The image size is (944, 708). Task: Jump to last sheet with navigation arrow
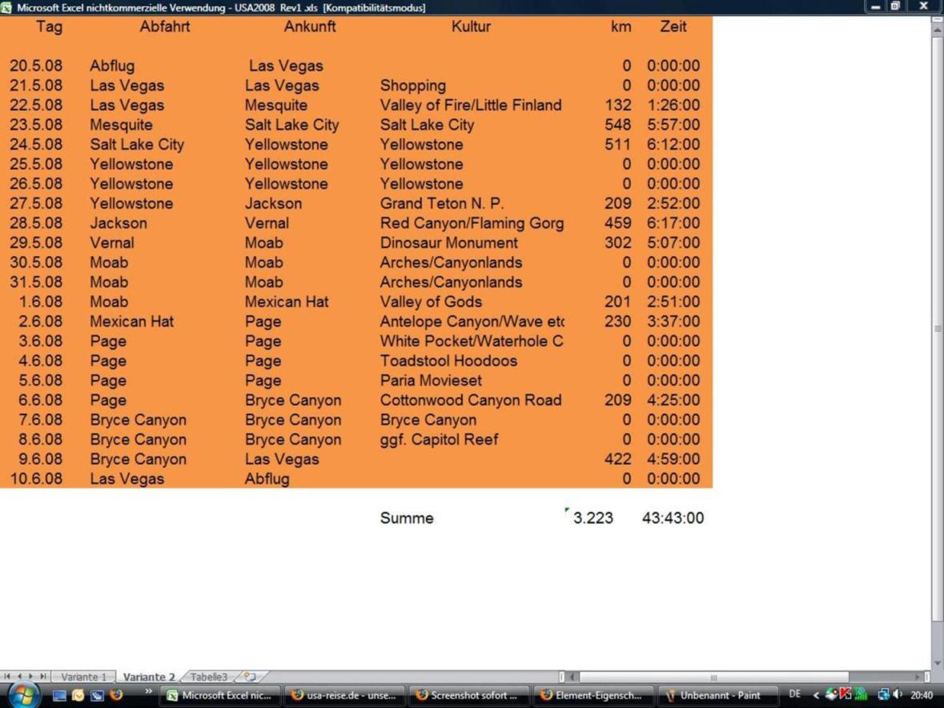point(43,677)
